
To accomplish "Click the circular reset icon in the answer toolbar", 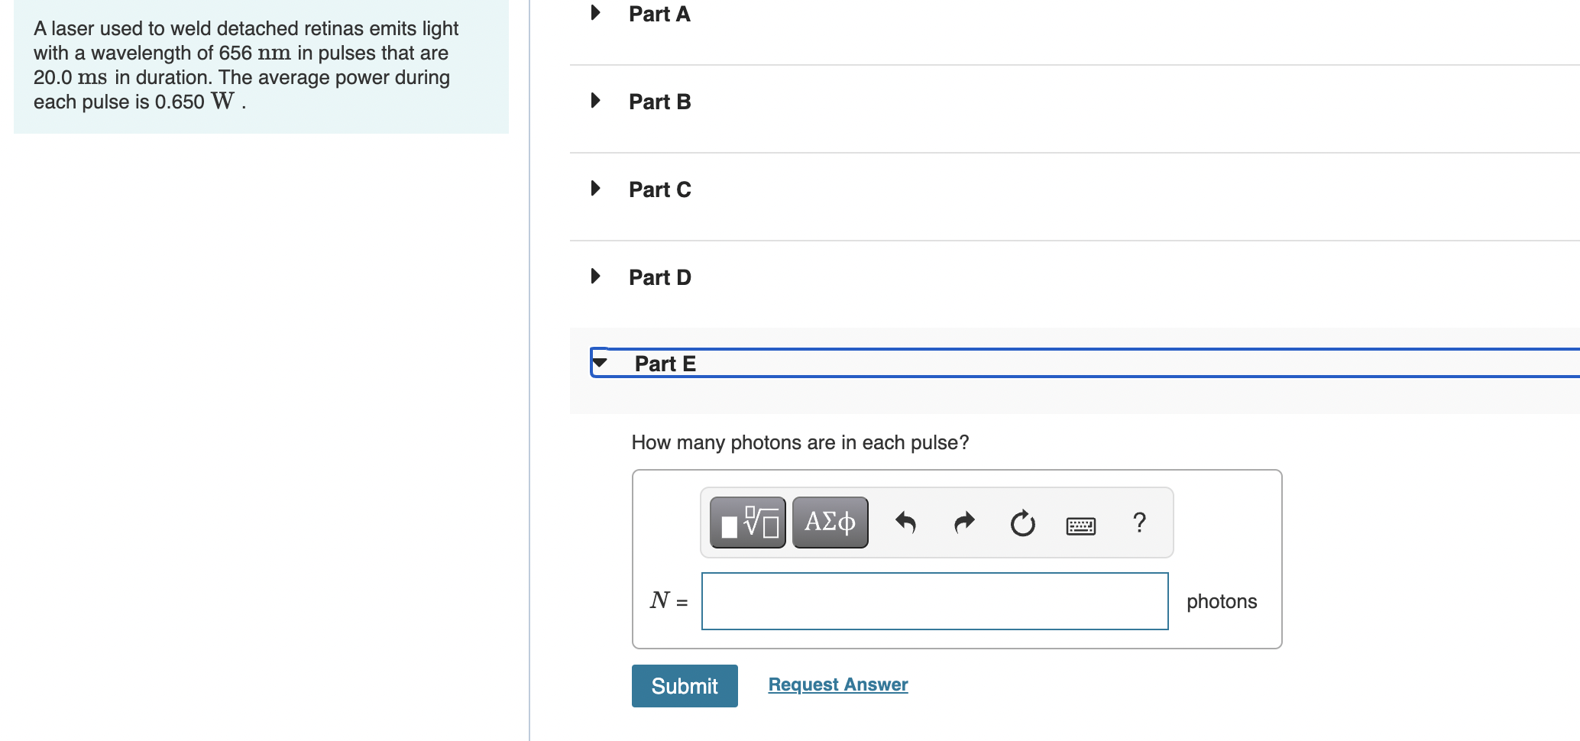I will point(1022,523).
